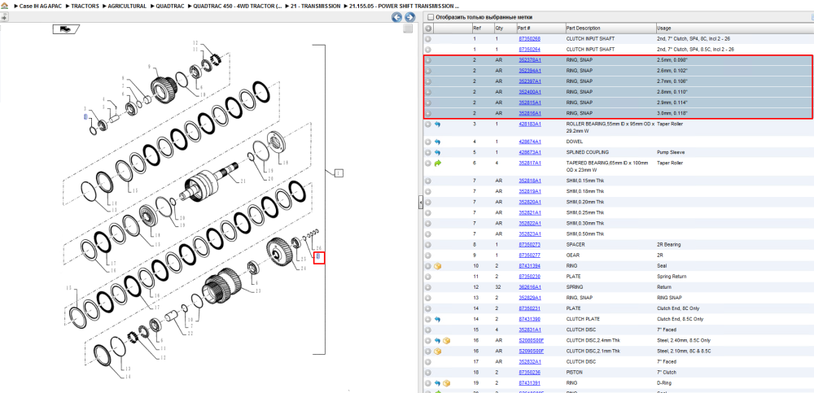Navigate to previous diagram with back arrow
This screenshot has height=393, width=814.
click(396, 17)
